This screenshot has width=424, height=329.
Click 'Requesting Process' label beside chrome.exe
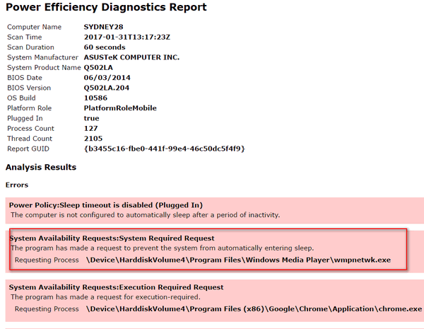[47, 309]
